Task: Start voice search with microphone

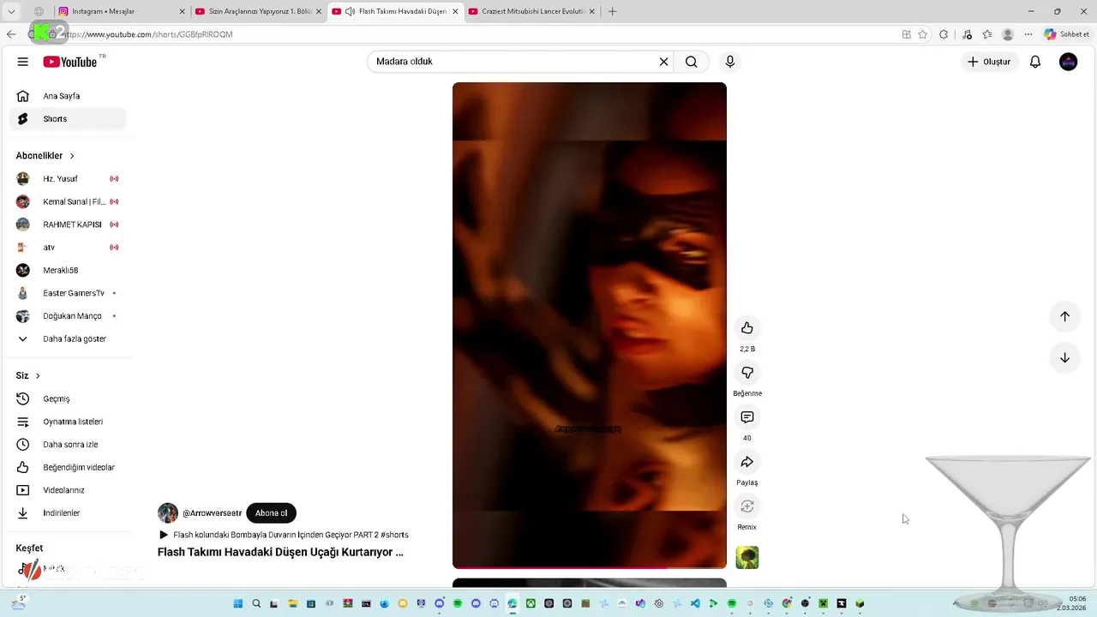Action: [x=730, y=62]
